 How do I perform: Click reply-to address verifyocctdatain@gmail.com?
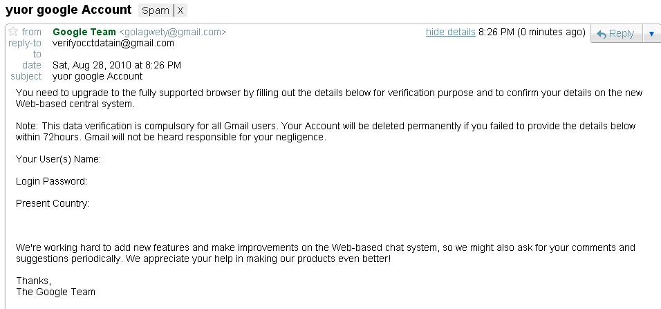[113, 43]
